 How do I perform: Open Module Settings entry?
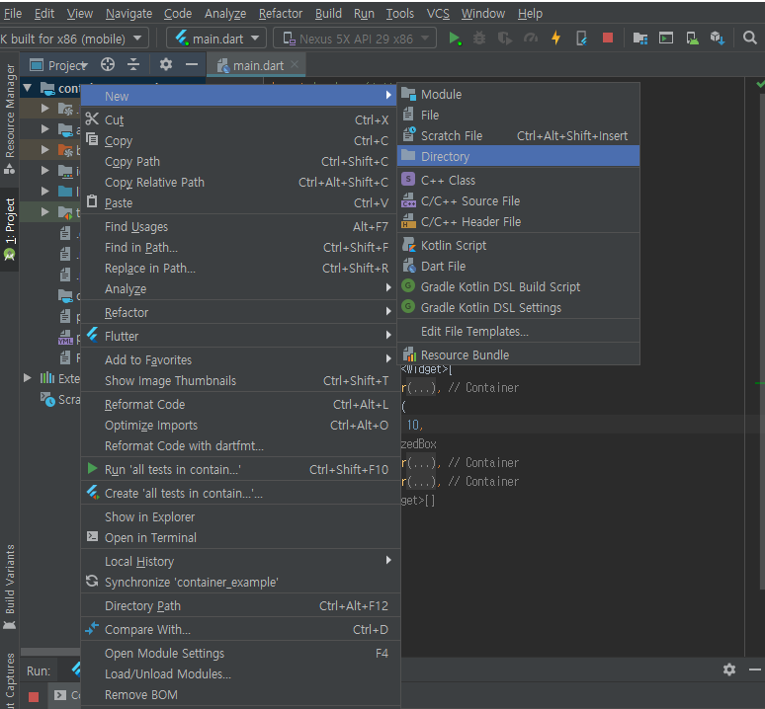(240, 653)
